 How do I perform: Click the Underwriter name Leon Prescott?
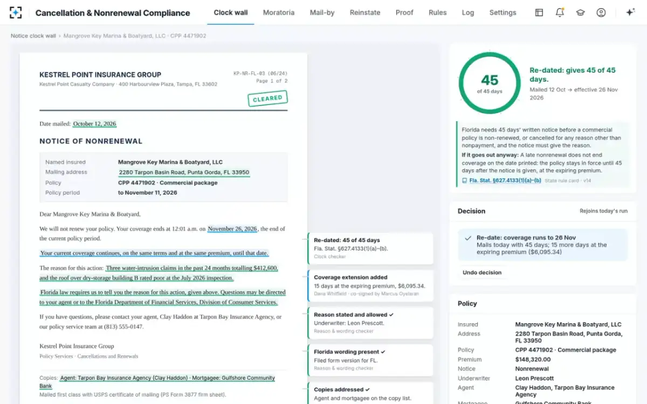(534, 378)
